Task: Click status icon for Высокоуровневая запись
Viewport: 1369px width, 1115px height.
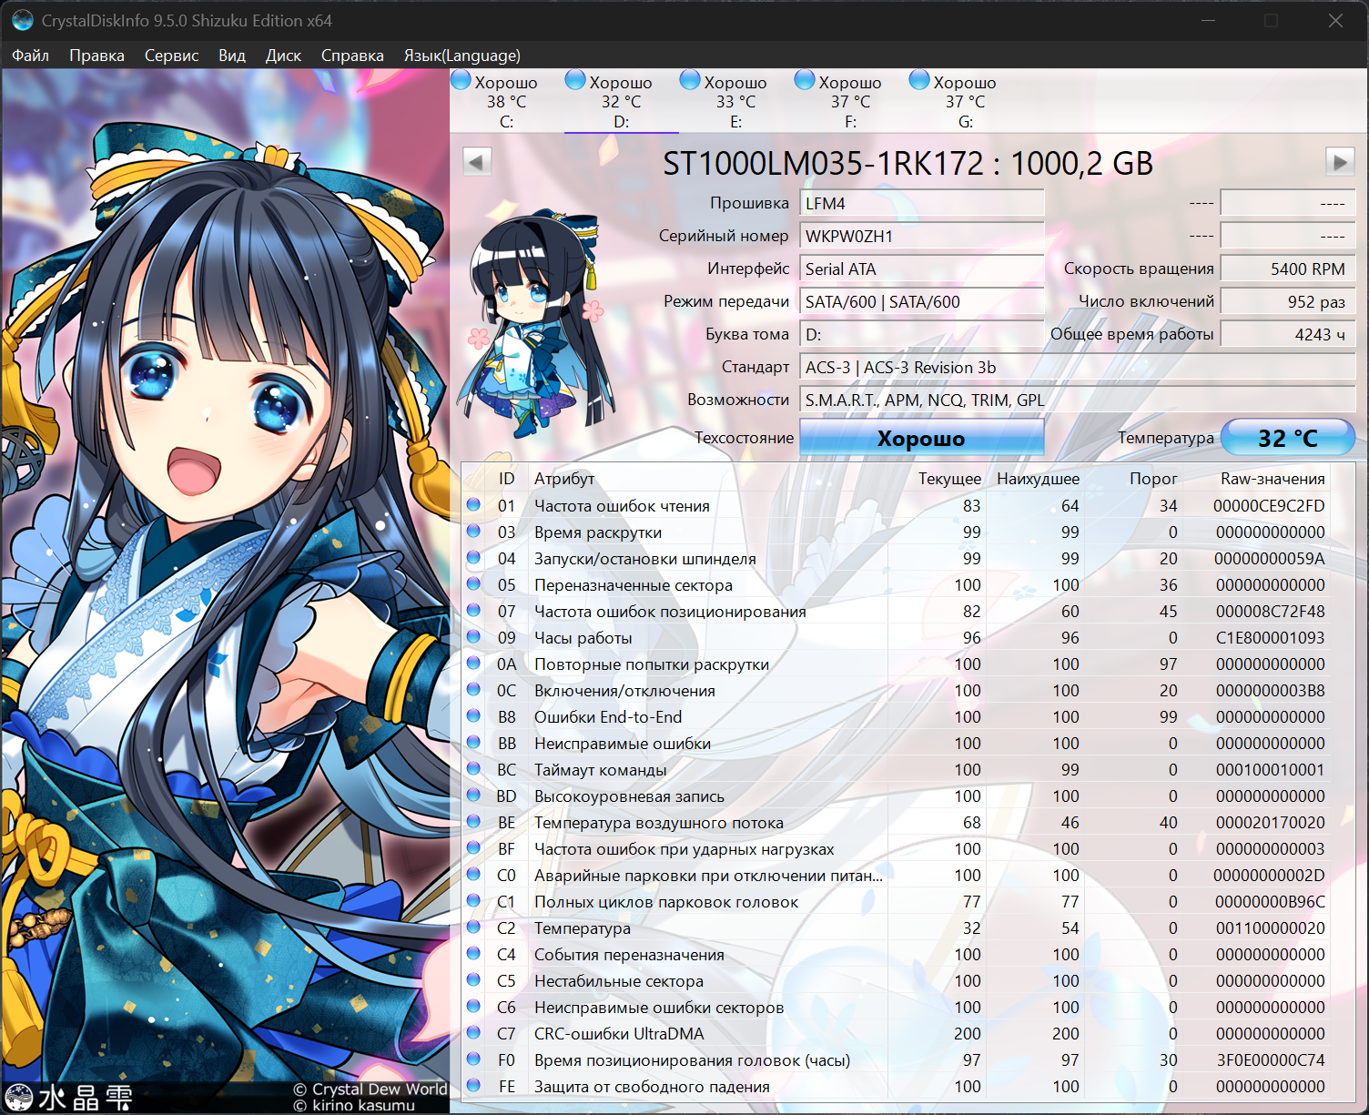Action: coord(473,795)
